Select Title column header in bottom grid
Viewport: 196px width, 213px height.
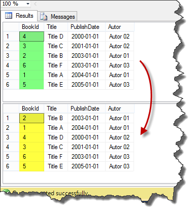(56, 109)
